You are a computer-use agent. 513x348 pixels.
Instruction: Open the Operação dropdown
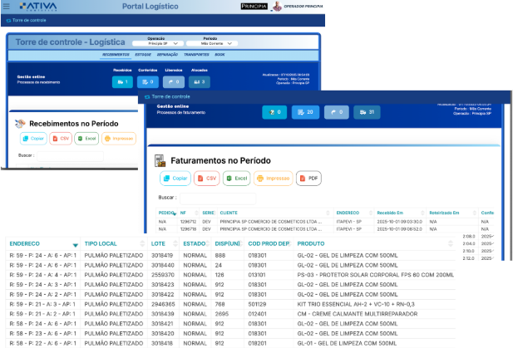click(x=158, y=43)
